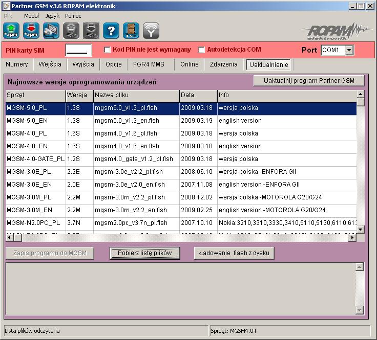The height and width of the screenshot is (340, 377).
Task: Switch to the Zdarzenia tab
Action: pyautogui.click(x=224, y=64)
